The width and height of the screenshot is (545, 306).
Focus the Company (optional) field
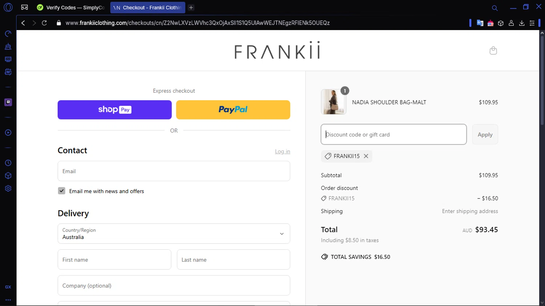174,285
